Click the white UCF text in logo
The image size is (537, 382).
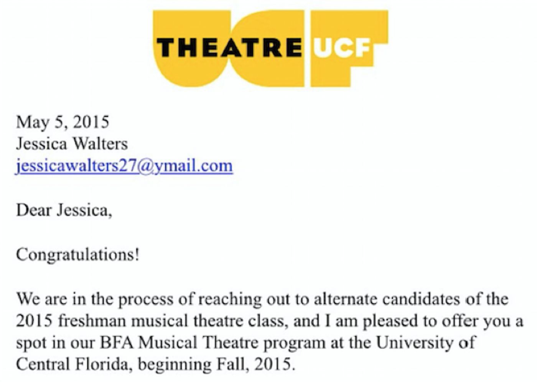coord(343,48)
